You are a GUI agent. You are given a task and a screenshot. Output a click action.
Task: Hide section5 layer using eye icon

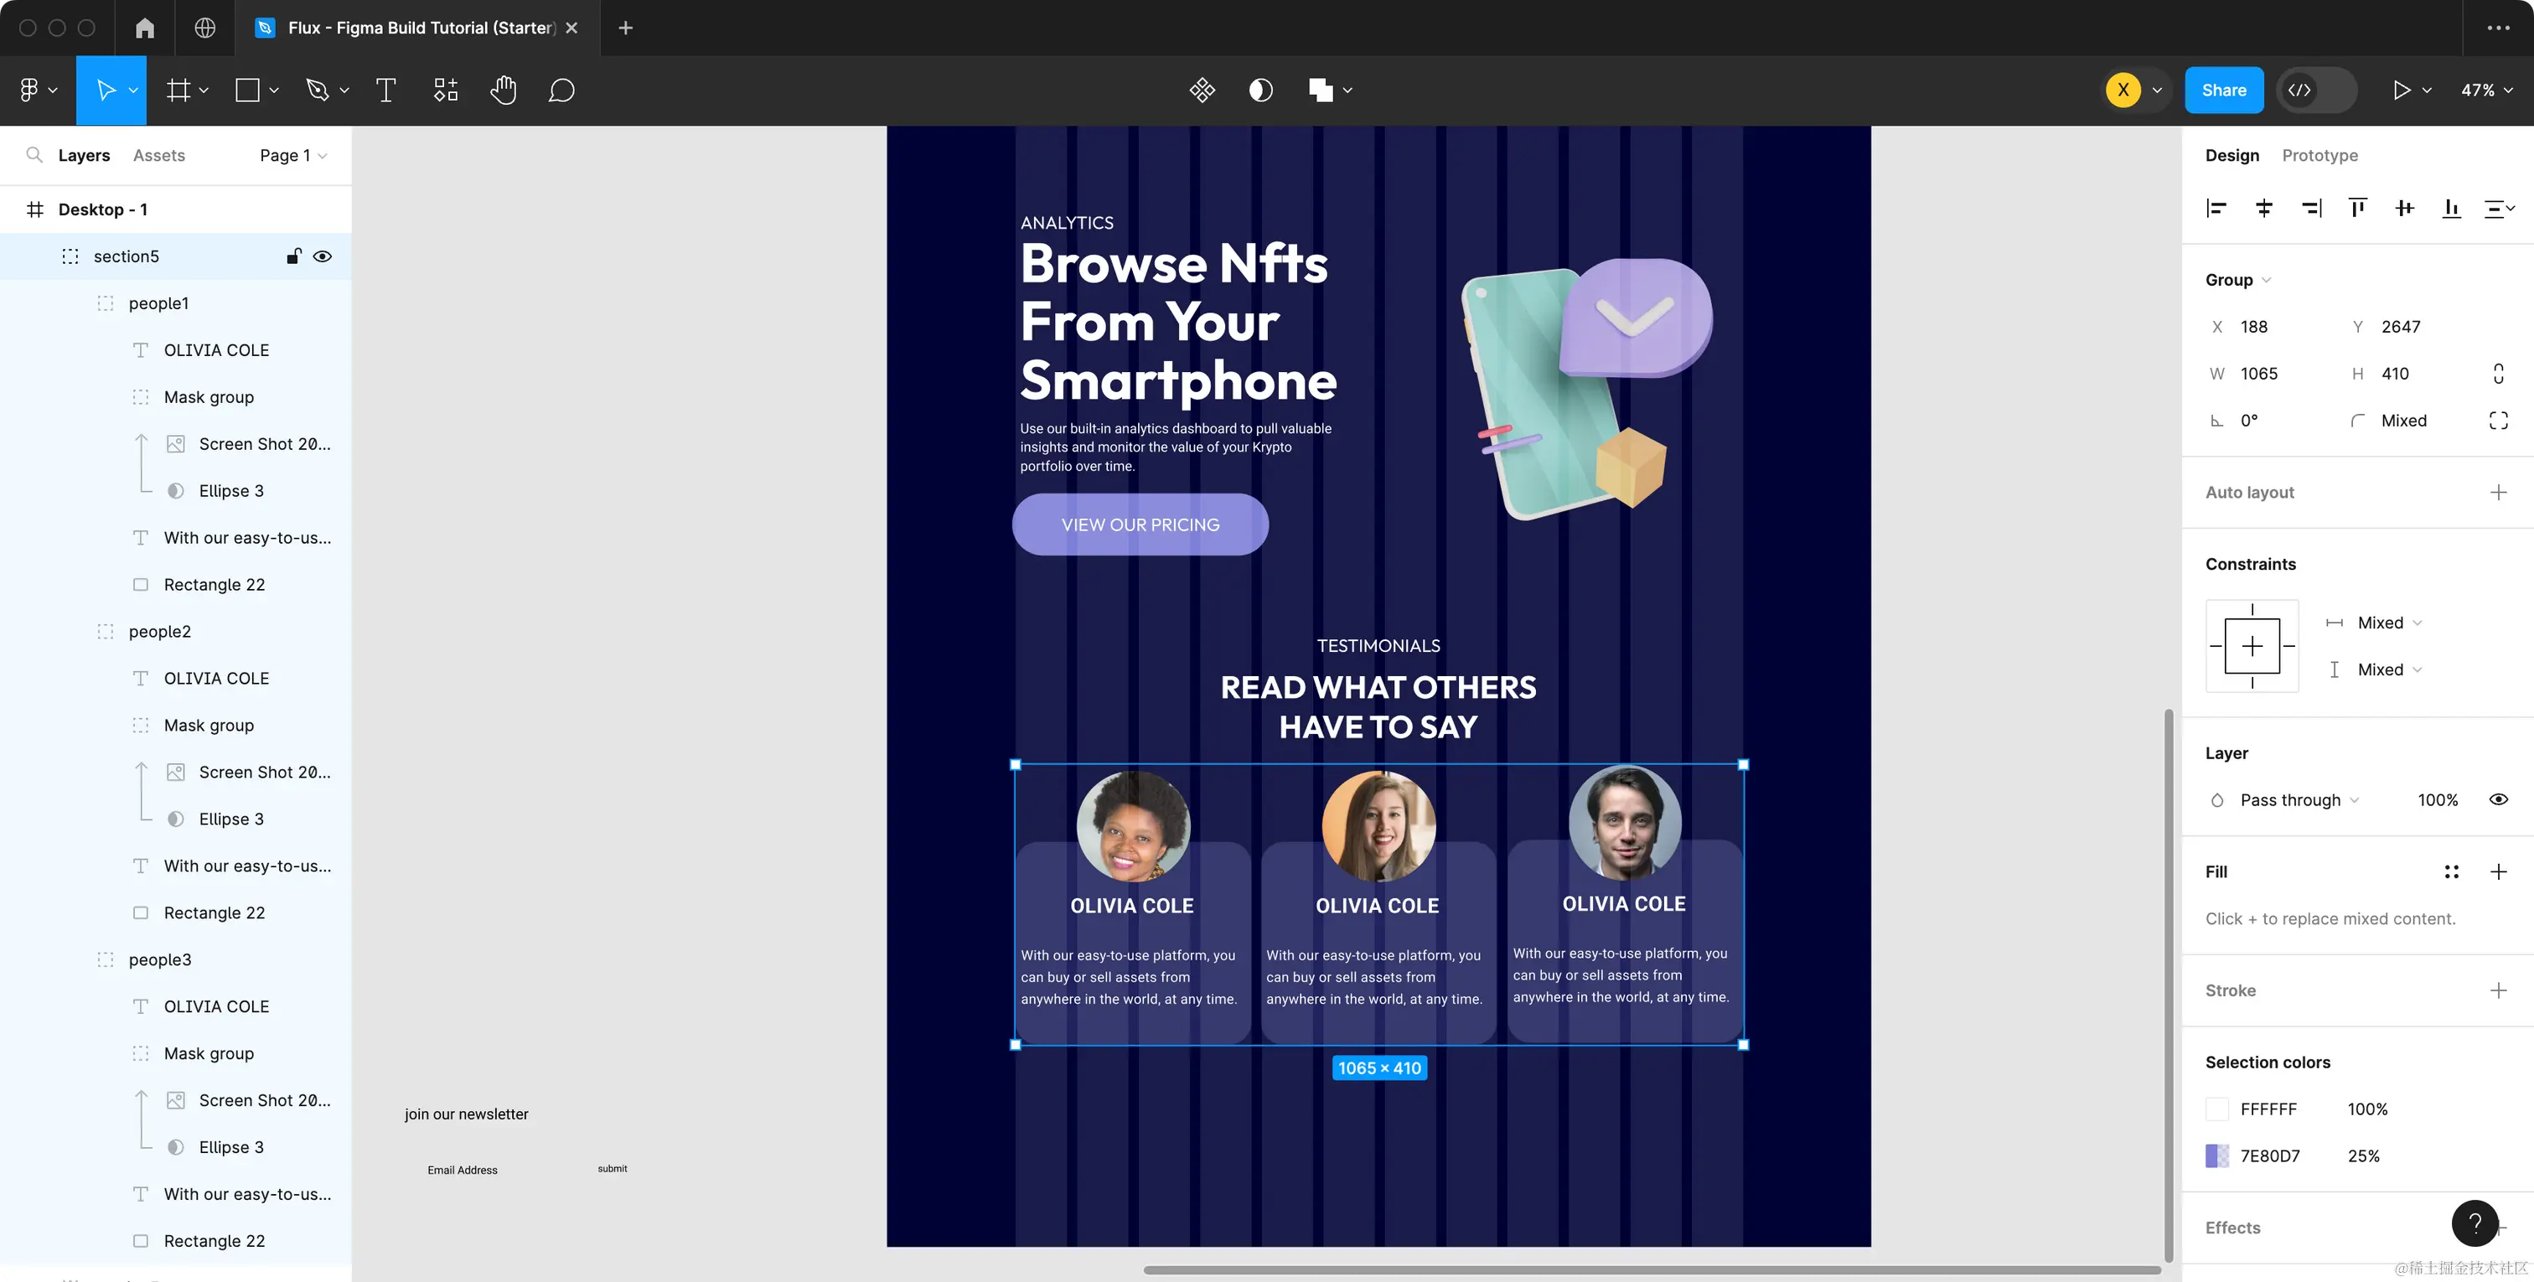[322, 256]
